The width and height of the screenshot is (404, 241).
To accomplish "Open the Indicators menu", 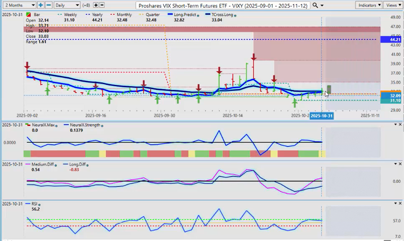I will coord(369,5).
